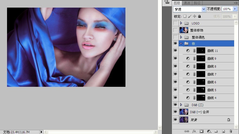Click canvas vertical scroll down arrow

tap(160, 127)
